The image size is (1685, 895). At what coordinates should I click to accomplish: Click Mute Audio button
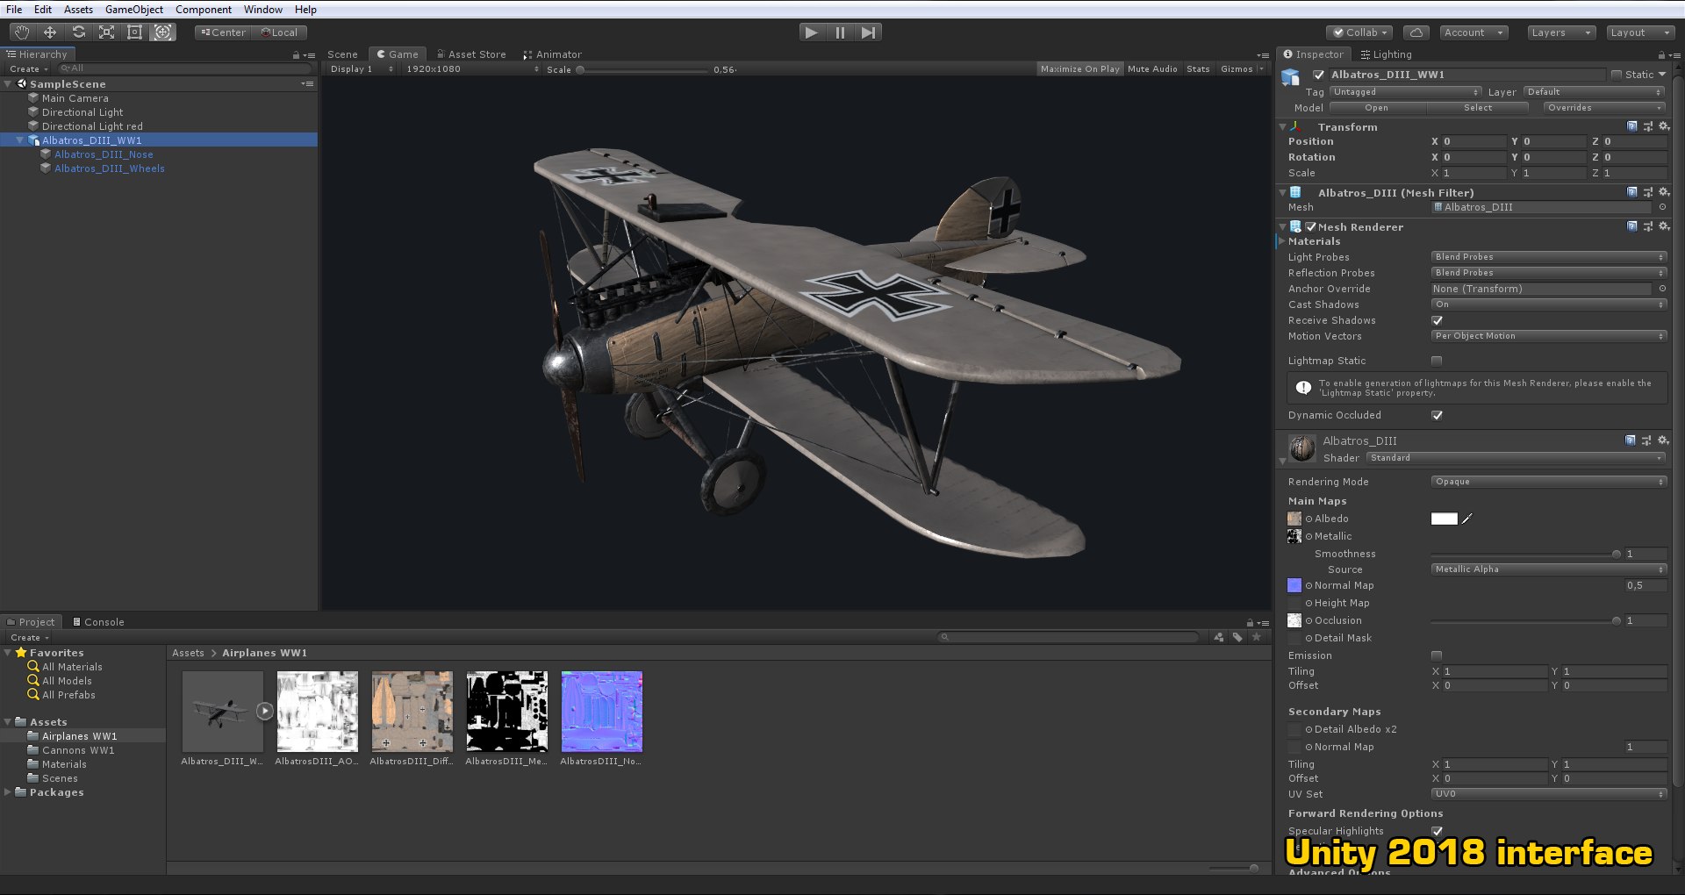pyautogui.click(x=1152, y=68)
